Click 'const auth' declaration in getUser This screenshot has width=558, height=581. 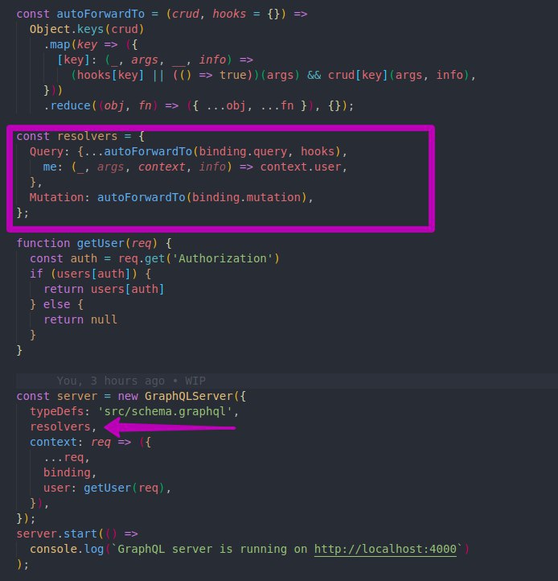click(64, 258)
